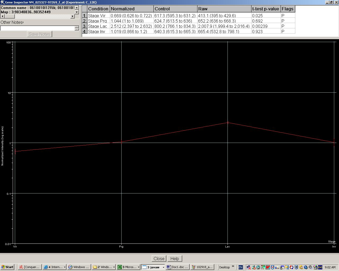Sort by the t-test p-value column
The image size is (339, 271).
click(x=266, y=9)
